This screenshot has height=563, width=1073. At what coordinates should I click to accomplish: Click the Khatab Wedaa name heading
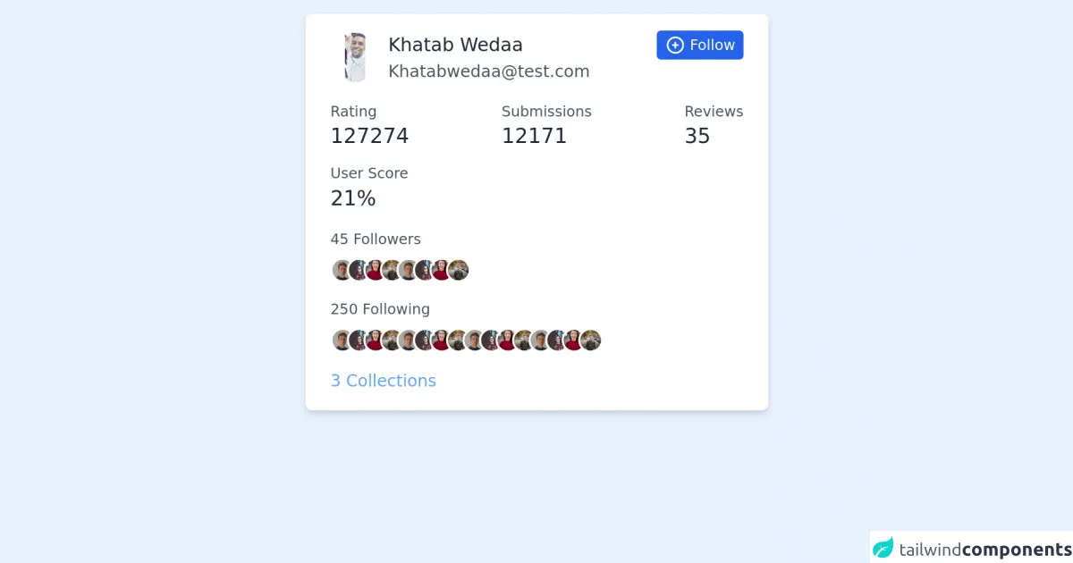tap(455, 45)
